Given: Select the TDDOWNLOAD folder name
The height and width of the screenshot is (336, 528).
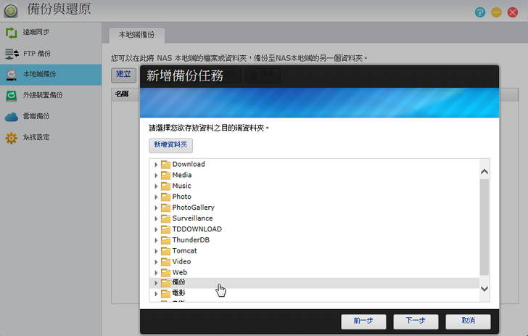Looking at the screenshot, I should coord(197,229).
